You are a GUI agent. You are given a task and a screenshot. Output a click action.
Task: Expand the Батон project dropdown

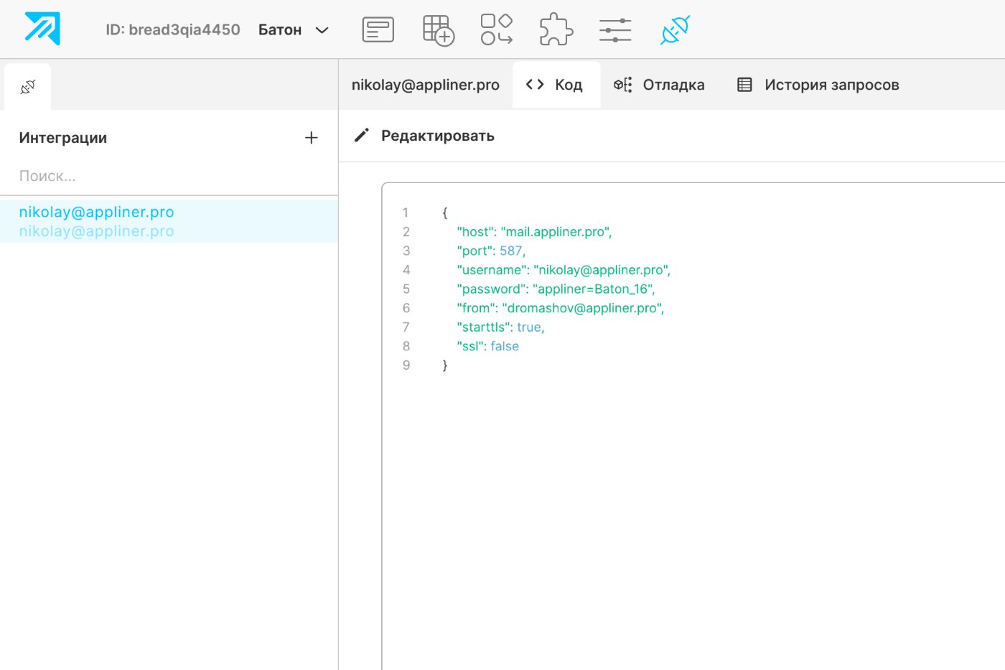[294, 30]
